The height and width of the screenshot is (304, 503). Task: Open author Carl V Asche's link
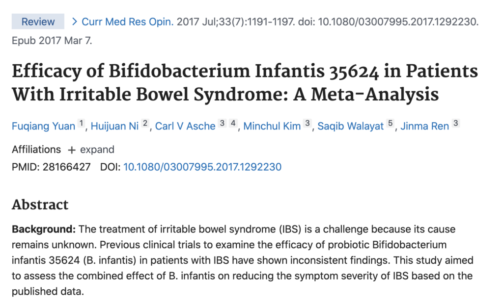[x=185, y=126]
